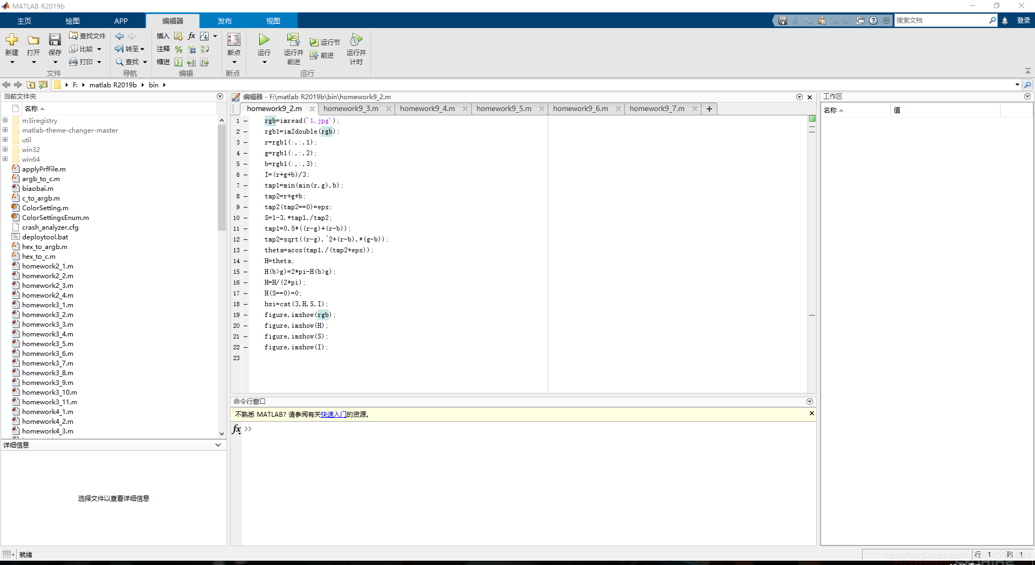1035x565 pixels.
Task: Click the wrap comments icon
Action: (x=204, y=49)
